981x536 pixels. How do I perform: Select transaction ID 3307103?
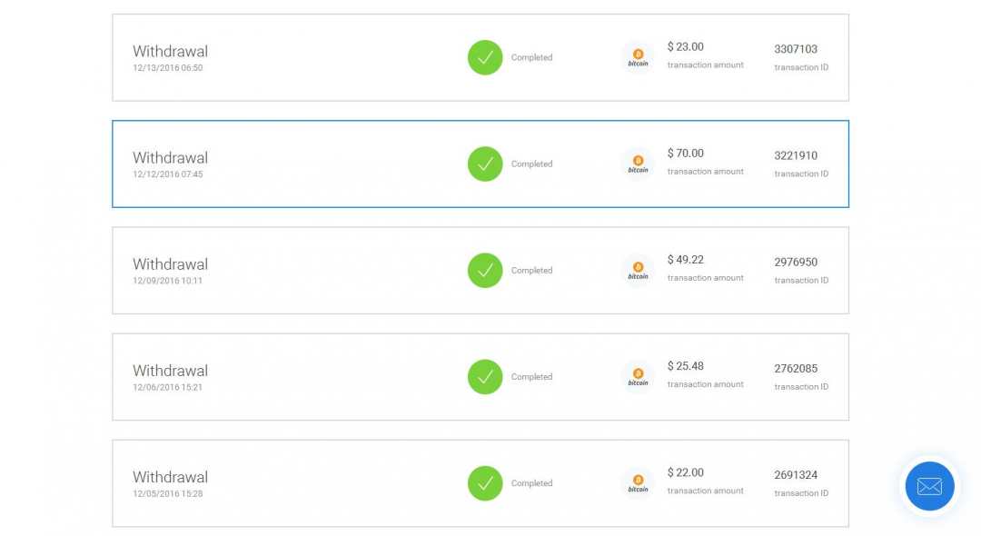796,49
